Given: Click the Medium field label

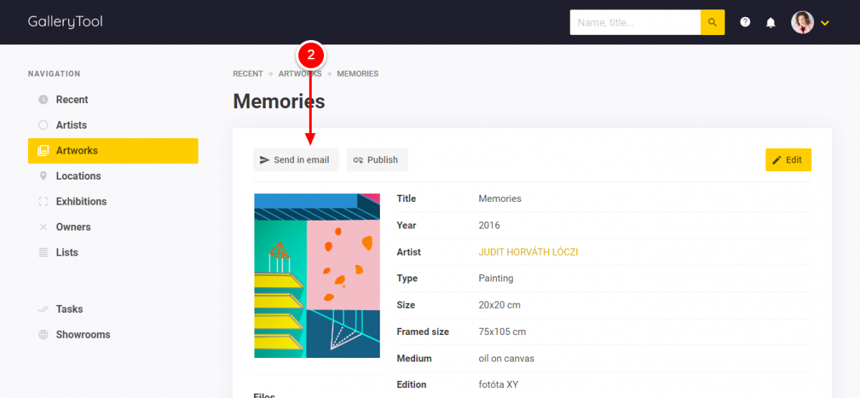Looking at the screenshot, I should 414,358.
